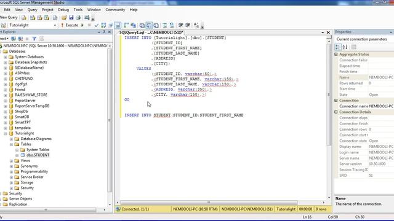Click Analysis Services DMX Query icon
This screenshot has height=221, width=394.
pyautogui.click(x=39, y=18)
